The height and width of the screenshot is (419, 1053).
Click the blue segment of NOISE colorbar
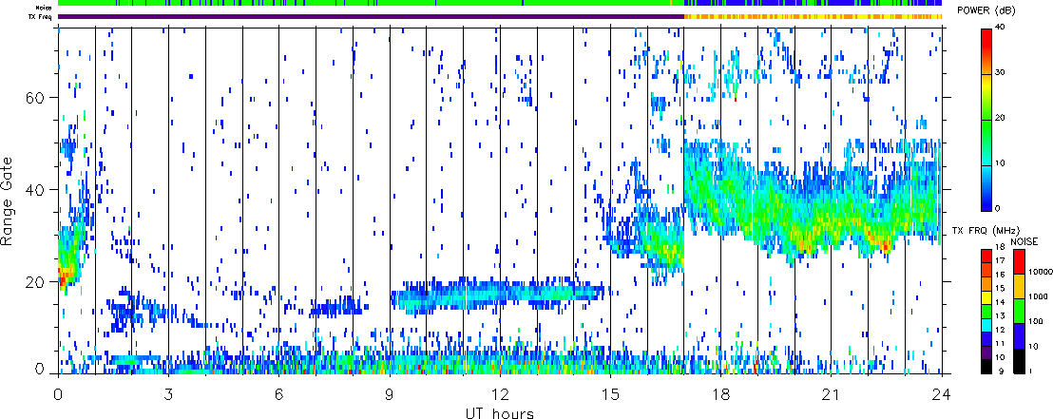pos(1020,336)
